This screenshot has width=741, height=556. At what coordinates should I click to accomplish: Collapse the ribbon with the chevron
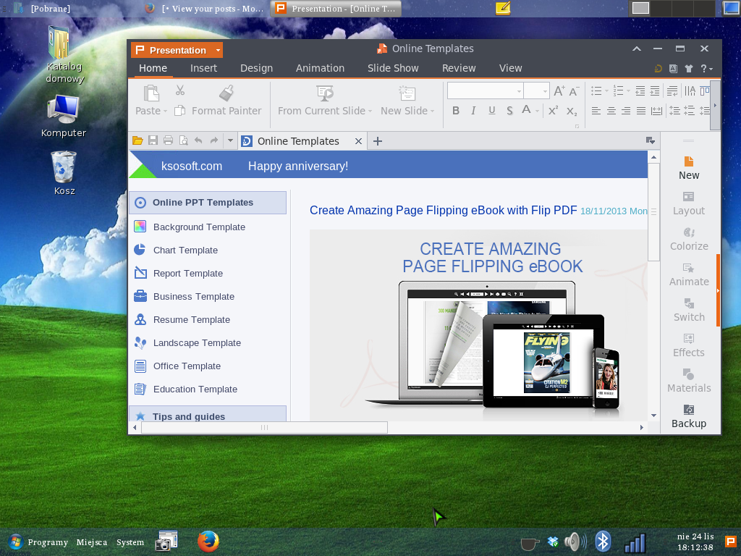coord(637,49)
